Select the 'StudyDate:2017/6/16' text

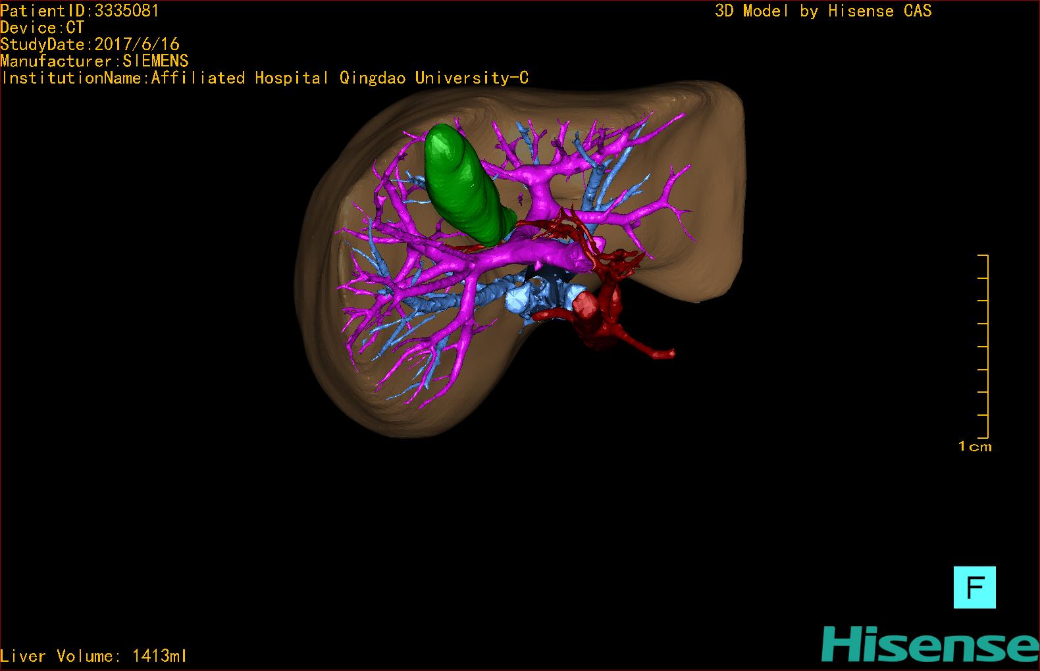pos(90,44)
